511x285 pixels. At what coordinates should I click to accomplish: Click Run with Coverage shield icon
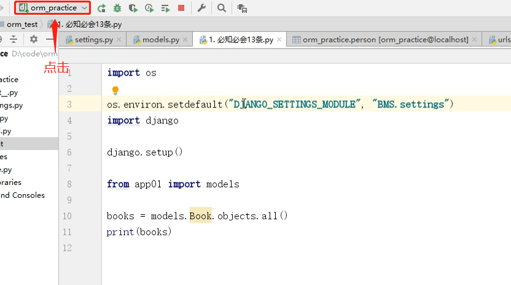[x=133, y=8]
